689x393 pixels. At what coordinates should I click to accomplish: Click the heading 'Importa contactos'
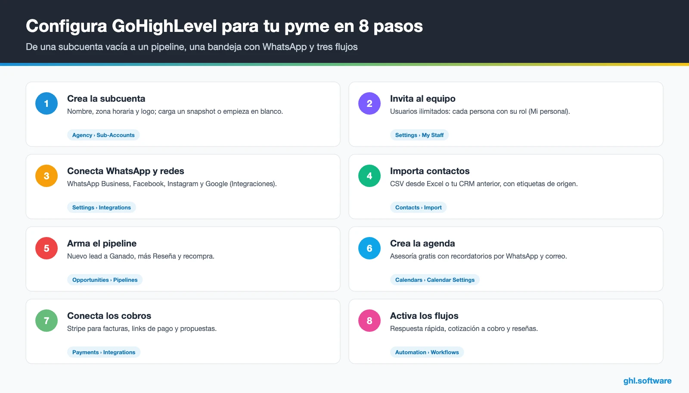(x=430, y=171)
